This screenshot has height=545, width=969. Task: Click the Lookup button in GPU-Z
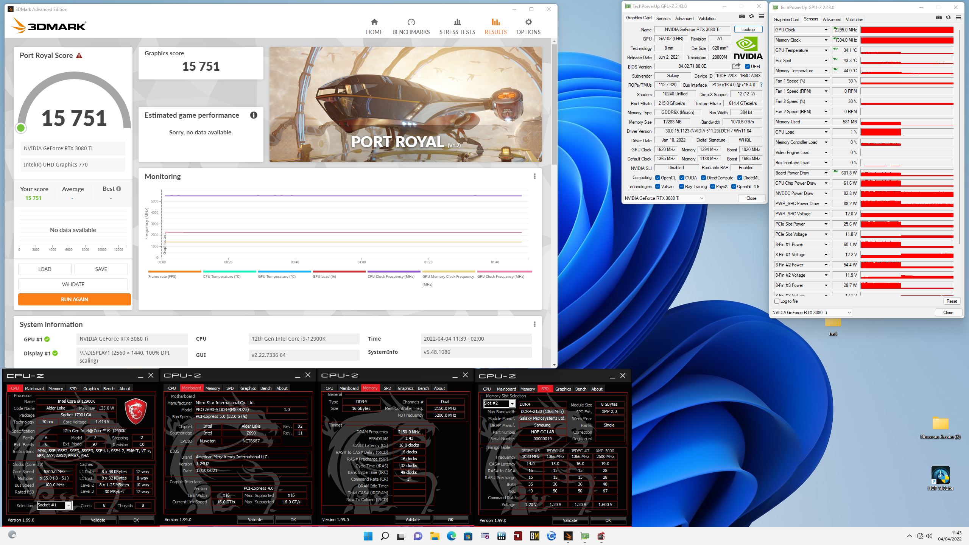[748, 30]
